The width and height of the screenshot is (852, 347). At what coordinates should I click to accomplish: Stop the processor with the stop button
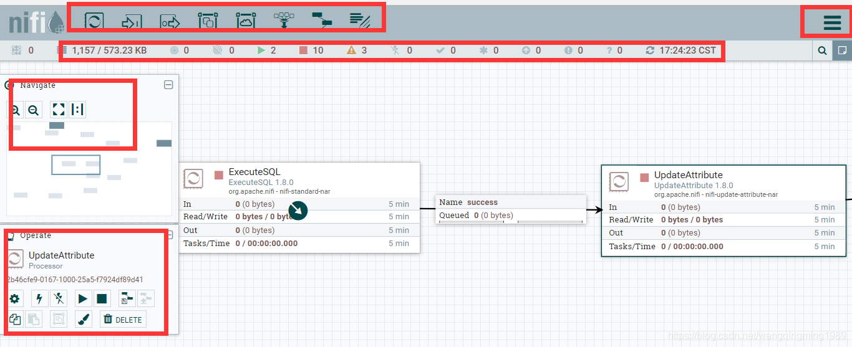point(102,299)
